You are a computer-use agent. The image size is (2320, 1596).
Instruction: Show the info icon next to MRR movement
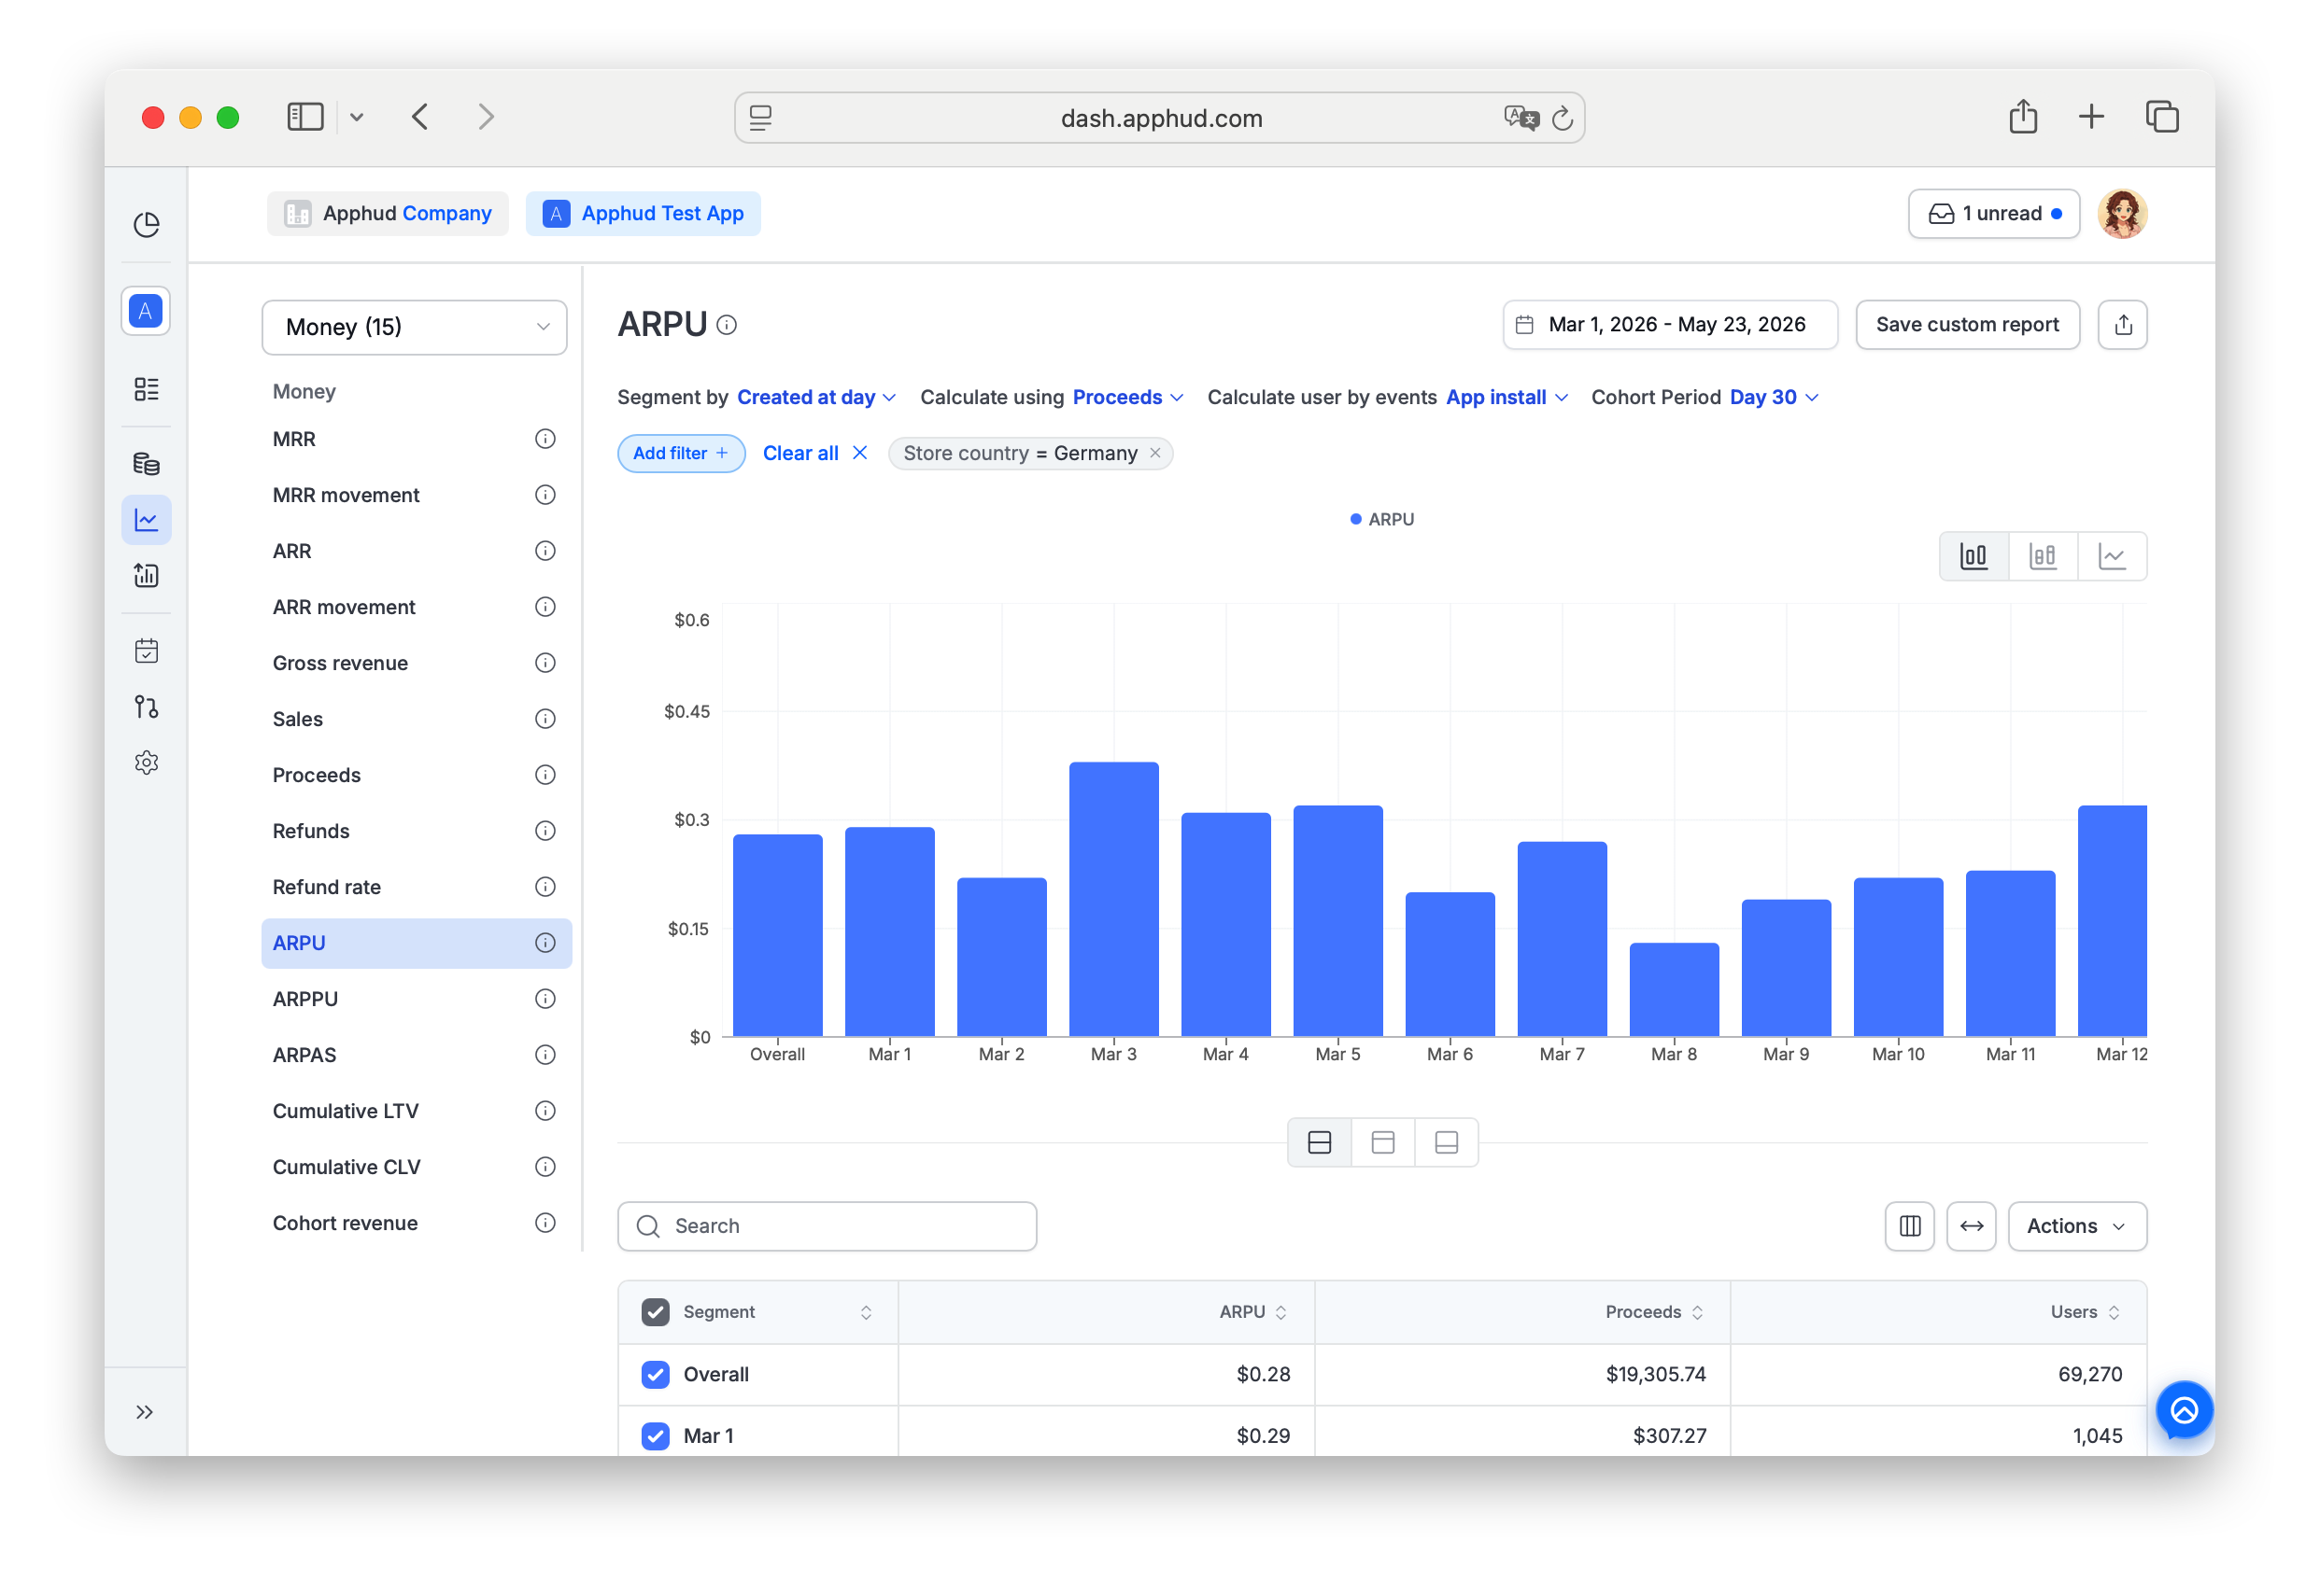(545, 495)
